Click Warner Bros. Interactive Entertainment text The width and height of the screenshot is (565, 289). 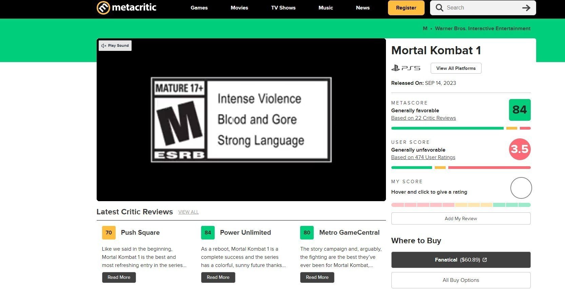tap(483, 28)
